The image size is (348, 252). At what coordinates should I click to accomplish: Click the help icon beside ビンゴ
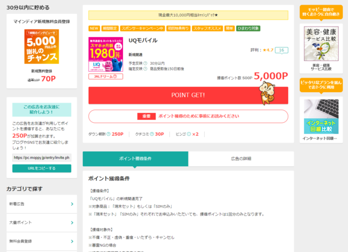(x=188, y=134)
